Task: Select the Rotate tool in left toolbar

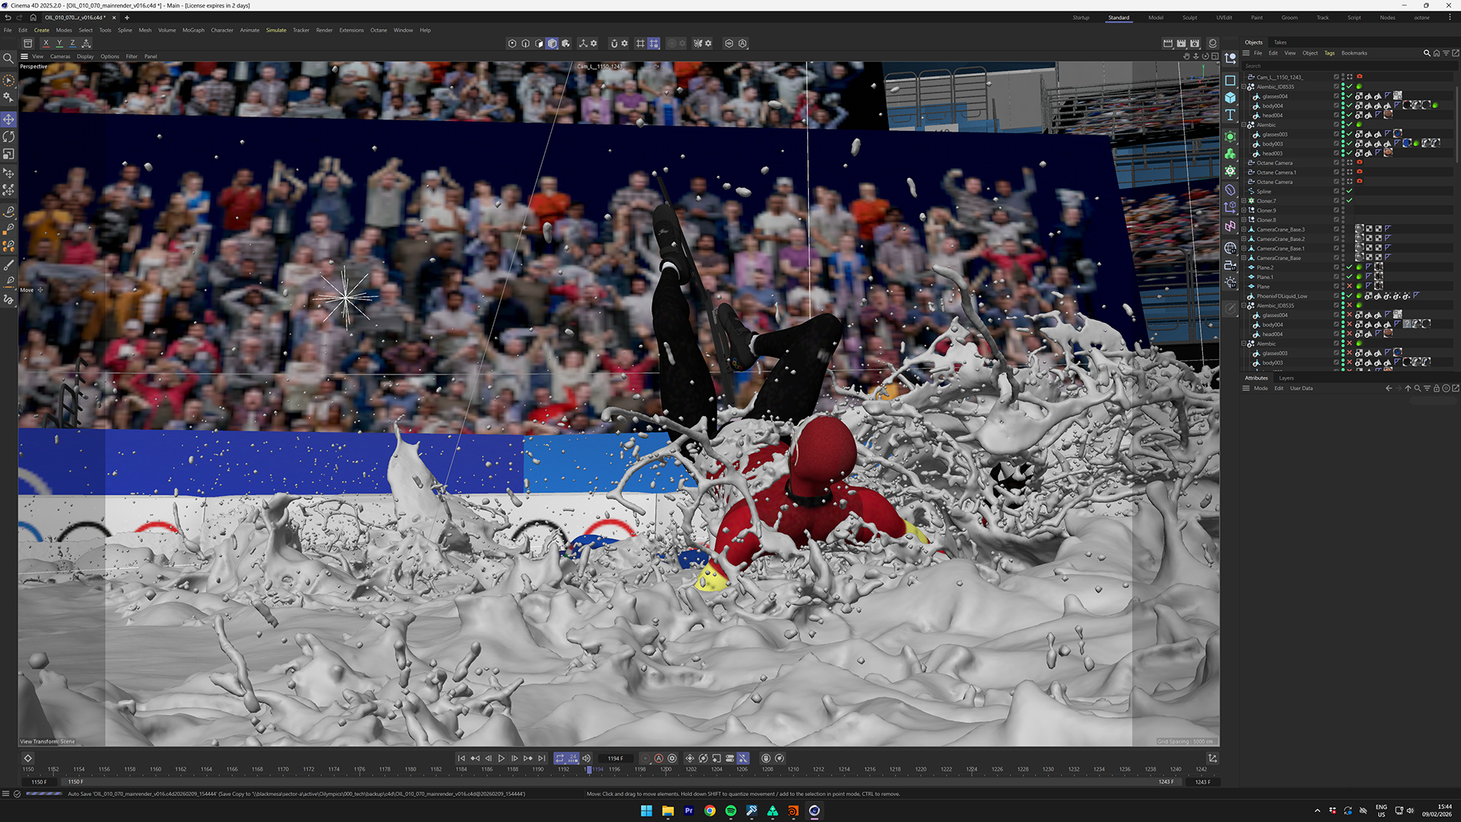Action: [8, 137]
